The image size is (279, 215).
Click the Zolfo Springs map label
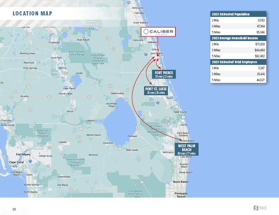point(30,68)
